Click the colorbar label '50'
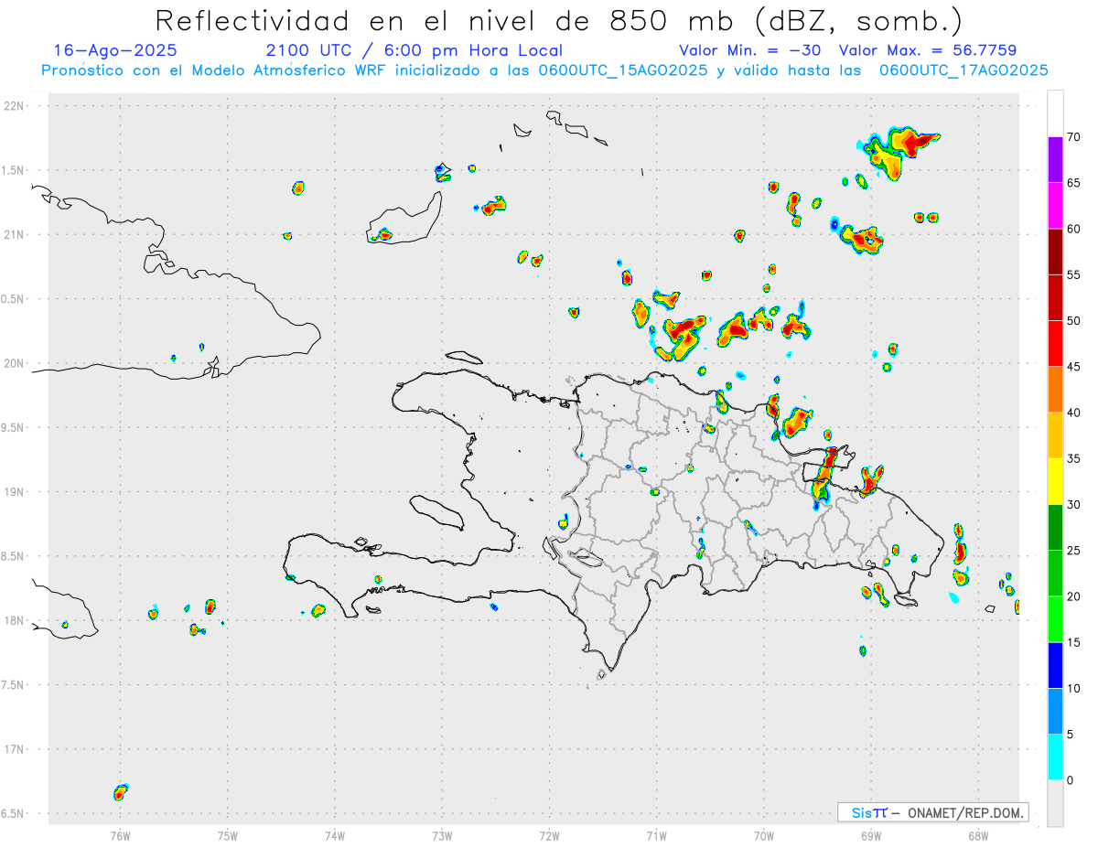Viewport: 1098px width, 848px height. pos(1073,321)
